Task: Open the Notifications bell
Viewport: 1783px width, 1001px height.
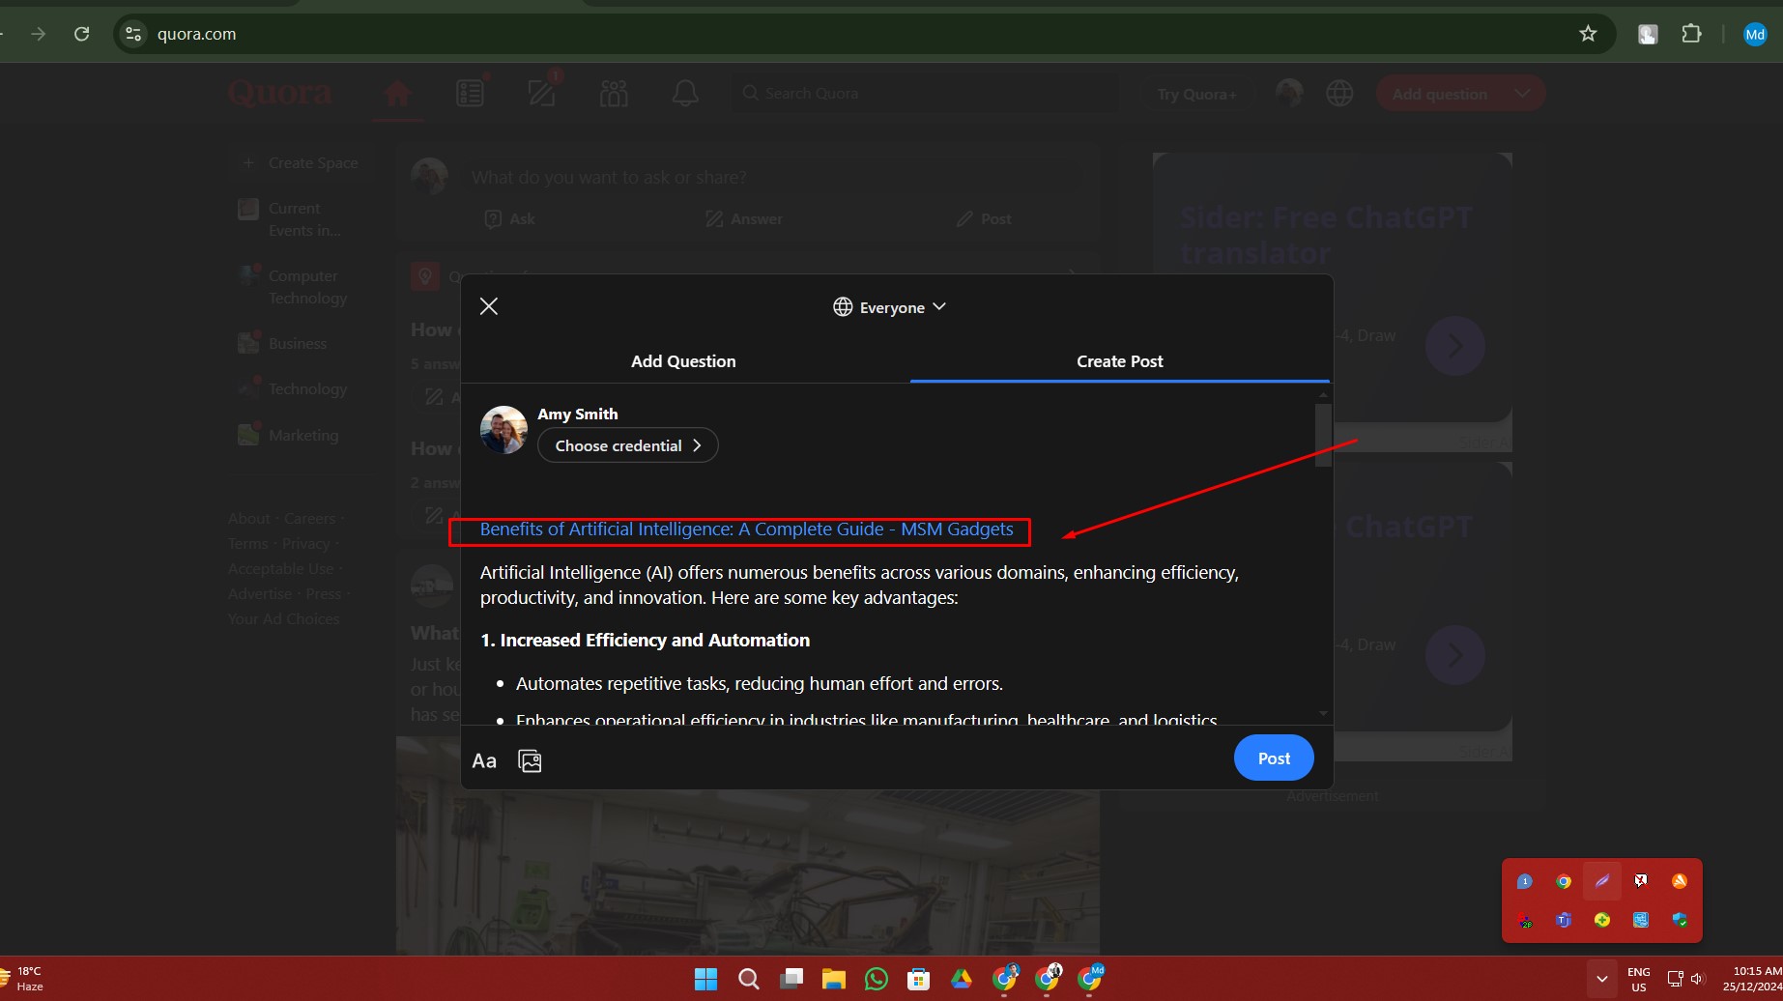Action: pos(685,94)
